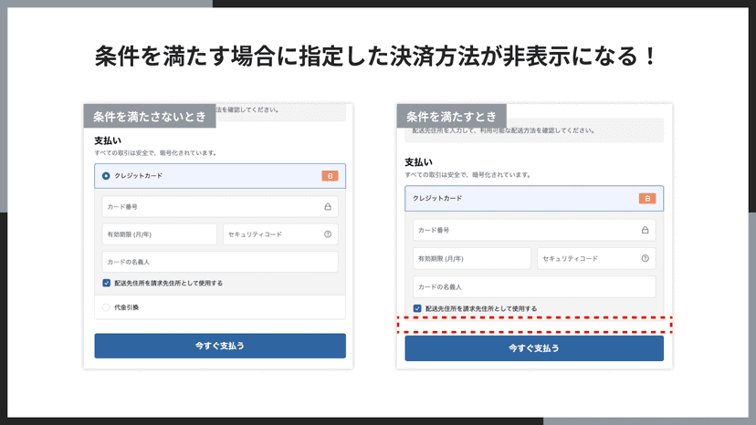Click すべての取引は安全で text in left checkout
Screen dimensions: 756x425
[156, 153]
